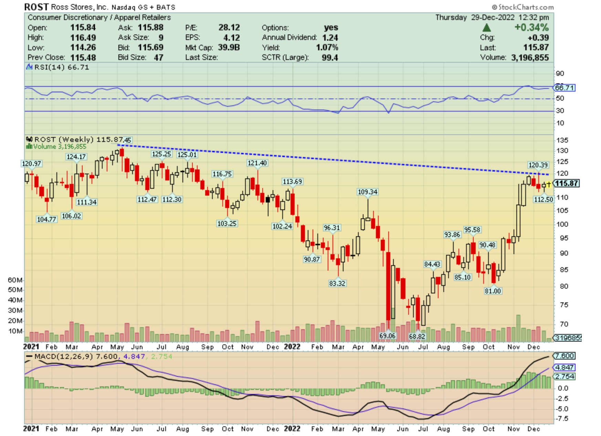601x436 pixels.
Task: Click the 81.00 low price label
Action: pyautogui.click(x=493, y=291)
